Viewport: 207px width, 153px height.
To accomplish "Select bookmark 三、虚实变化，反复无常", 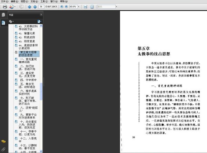I will [27, 74].
